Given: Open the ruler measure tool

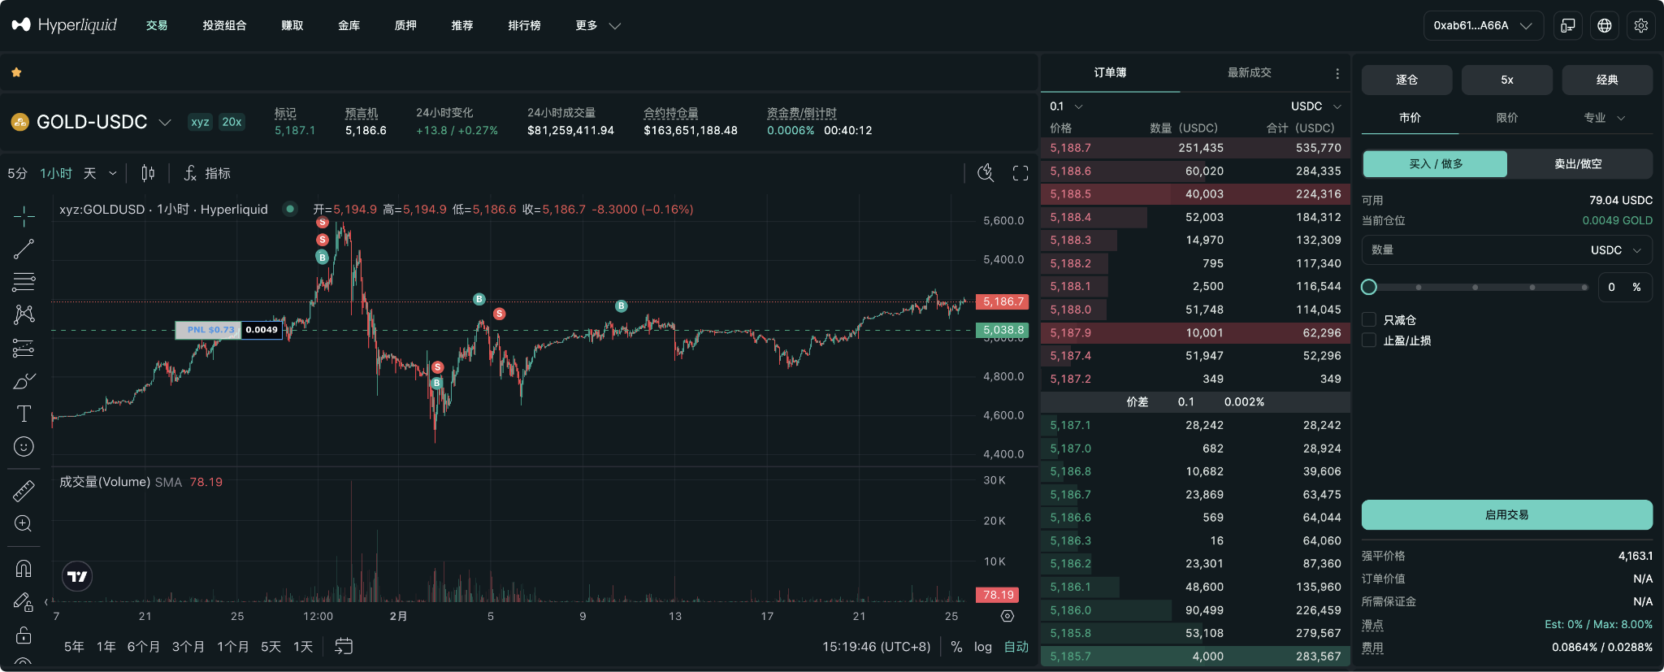Looking at the screenshot, I should point(24,491).
